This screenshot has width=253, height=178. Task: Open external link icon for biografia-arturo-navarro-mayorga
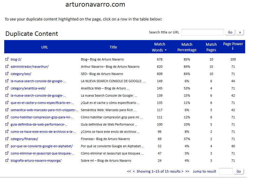tap(7, 161)
